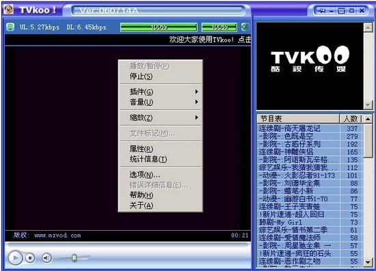This screenshot has width=376, height=271.
Task: Select channel 综艺娱乐-情书第二季
Action: 310,230
